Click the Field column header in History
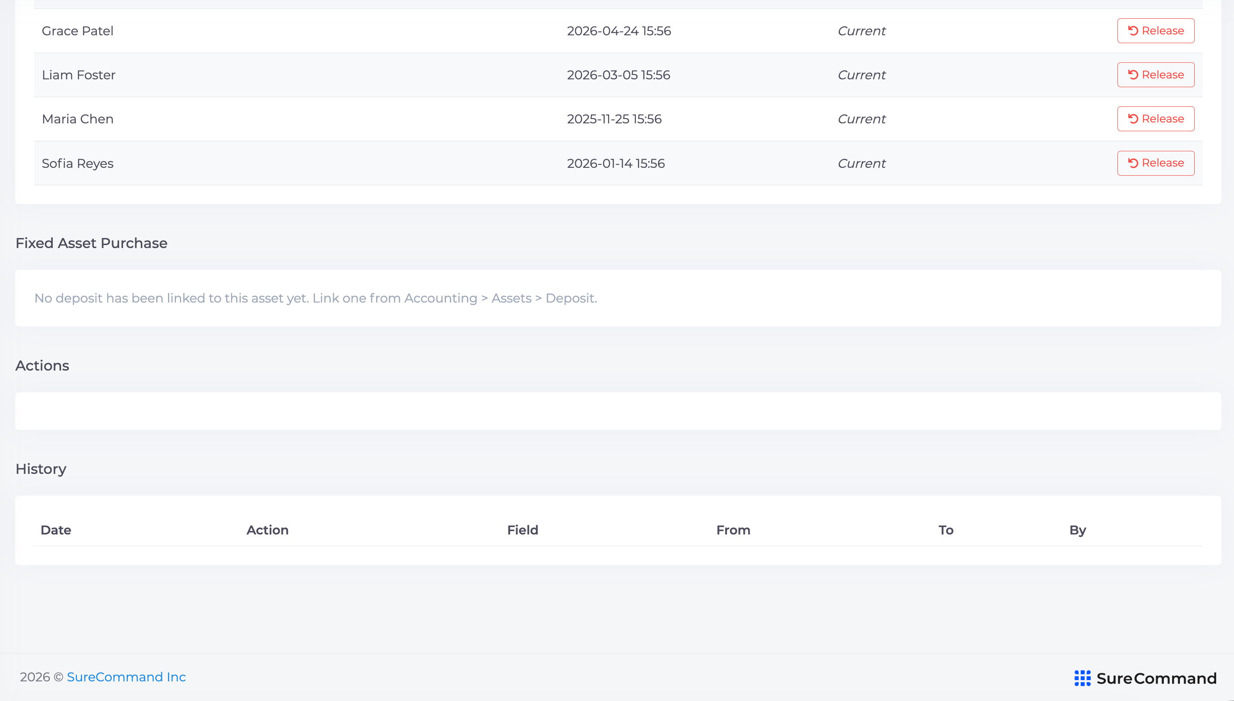Viewport: 1234px width, 701px height. pyautogui.click(x=522, y=530)
